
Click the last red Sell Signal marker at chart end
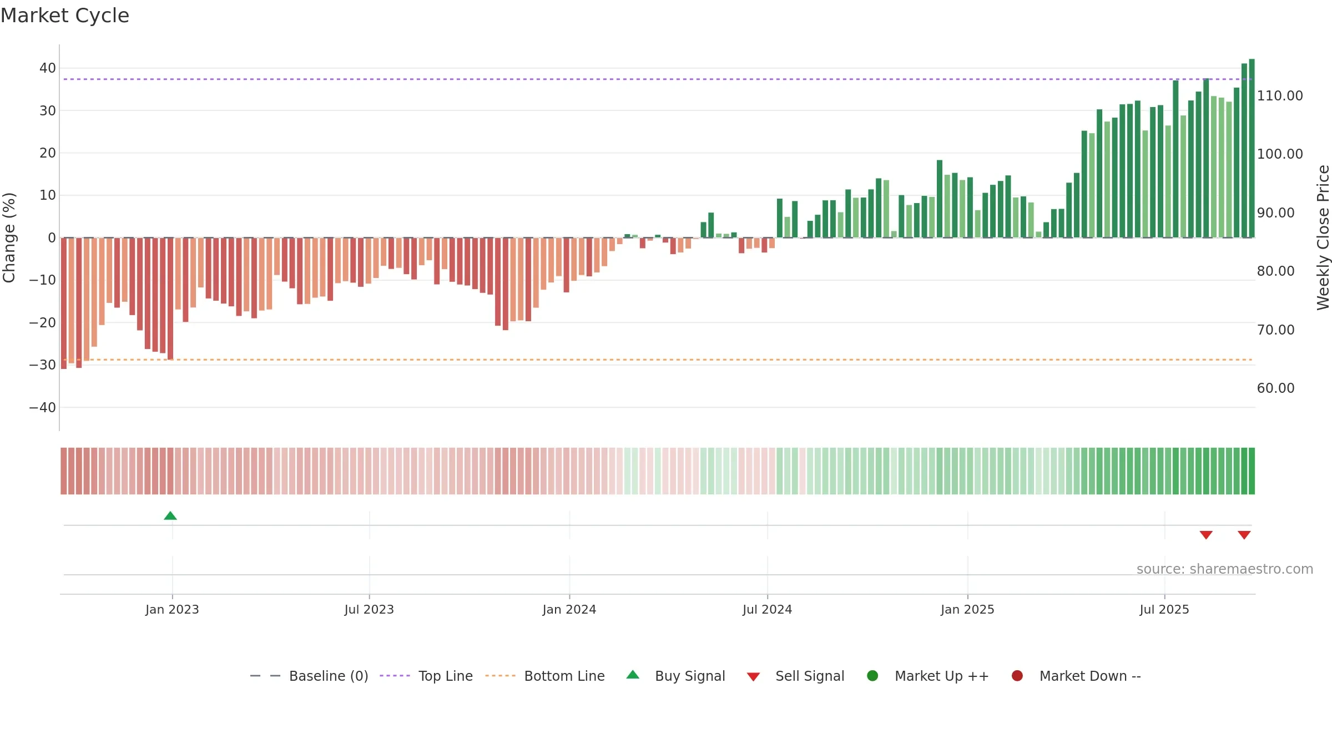[x=1244, y=535]
